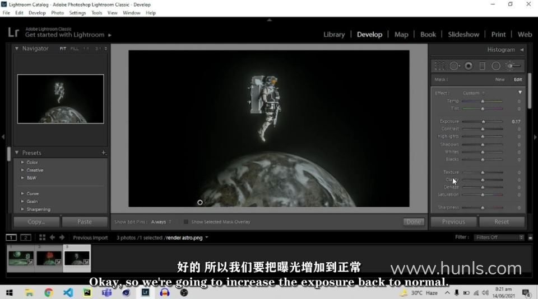Switch mask mode to Edit
Screen dimensions: 538x299
pyautogui.click(x=518, y=79)
